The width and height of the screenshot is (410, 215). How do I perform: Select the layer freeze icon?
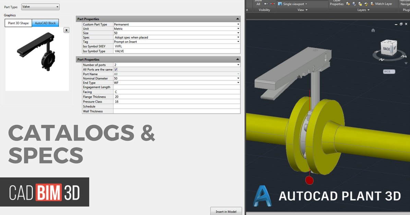coord(360,4)
